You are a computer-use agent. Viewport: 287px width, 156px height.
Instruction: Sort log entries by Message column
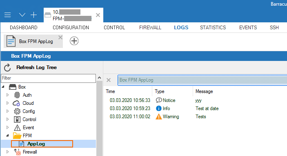tap(204, 91)
